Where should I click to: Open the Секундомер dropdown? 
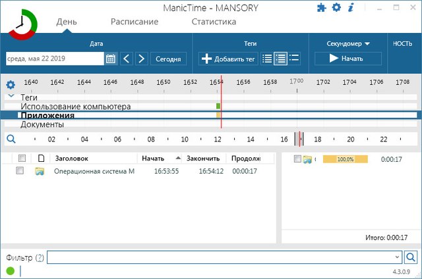348,43
